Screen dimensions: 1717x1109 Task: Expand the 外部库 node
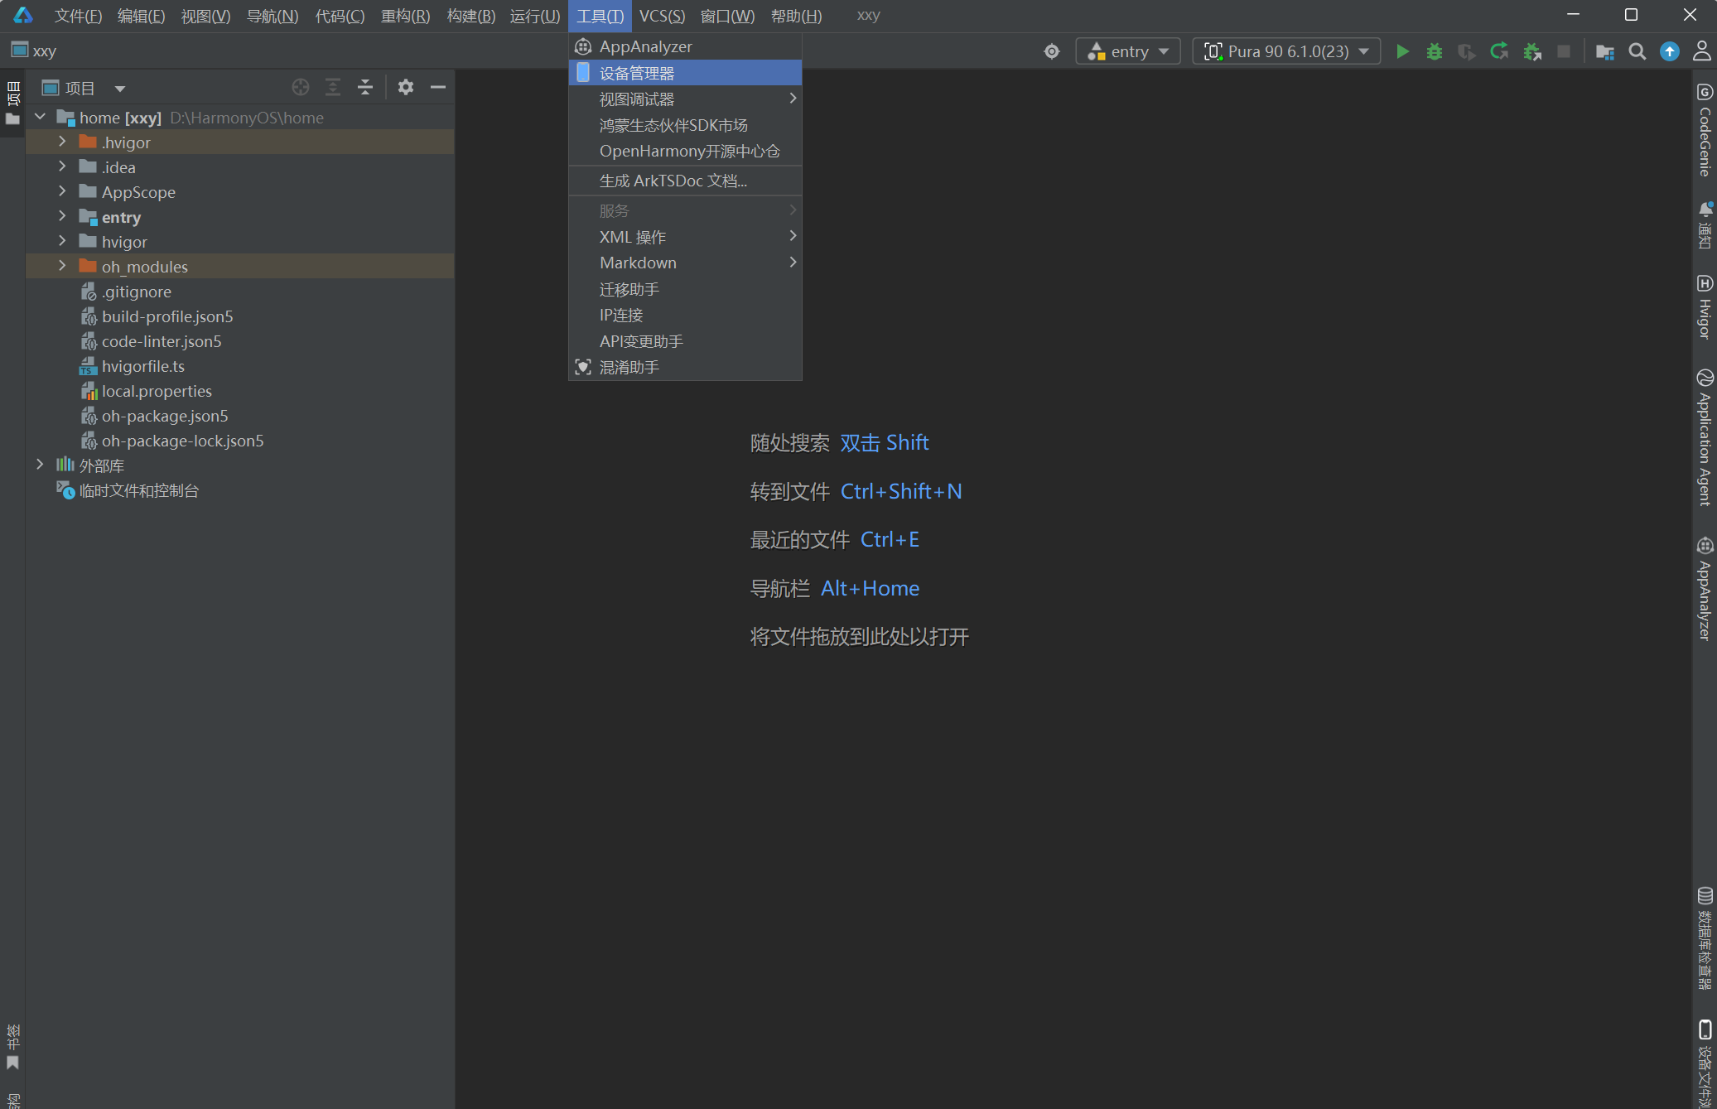[40, 465]
